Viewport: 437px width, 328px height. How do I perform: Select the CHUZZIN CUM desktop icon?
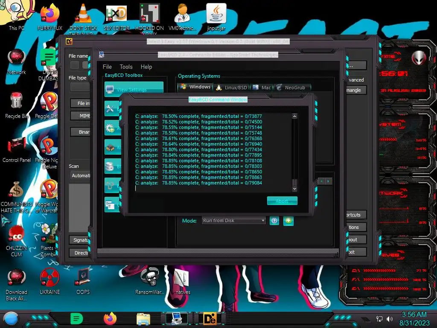pos(17,240)
